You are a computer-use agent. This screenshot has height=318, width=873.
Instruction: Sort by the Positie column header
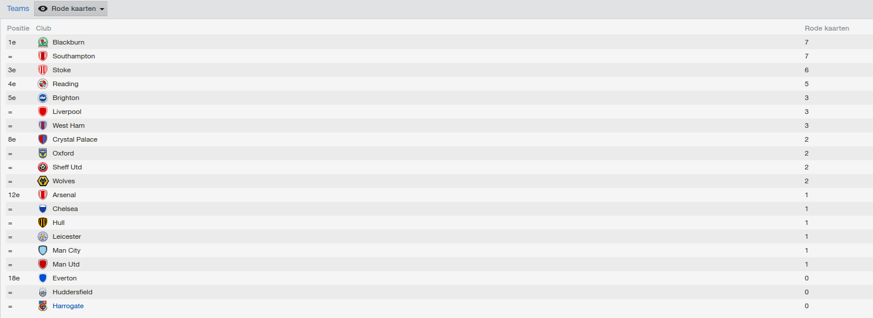(18, 28)
